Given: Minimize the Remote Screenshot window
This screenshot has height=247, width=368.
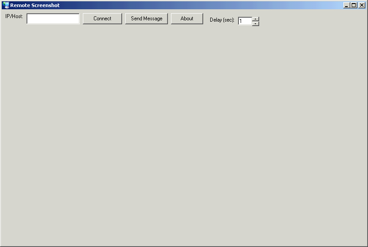Looking at the screenshot, I should tap(346, 5).
